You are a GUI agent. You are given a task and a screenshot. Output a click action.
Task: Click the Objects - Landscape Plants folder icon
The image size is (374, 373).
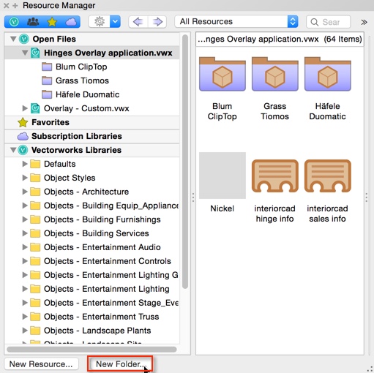tap(35, 331)
